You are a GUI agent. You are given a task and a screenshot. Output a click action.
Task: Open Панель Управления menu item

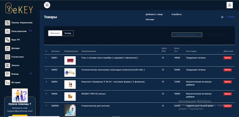22,23
